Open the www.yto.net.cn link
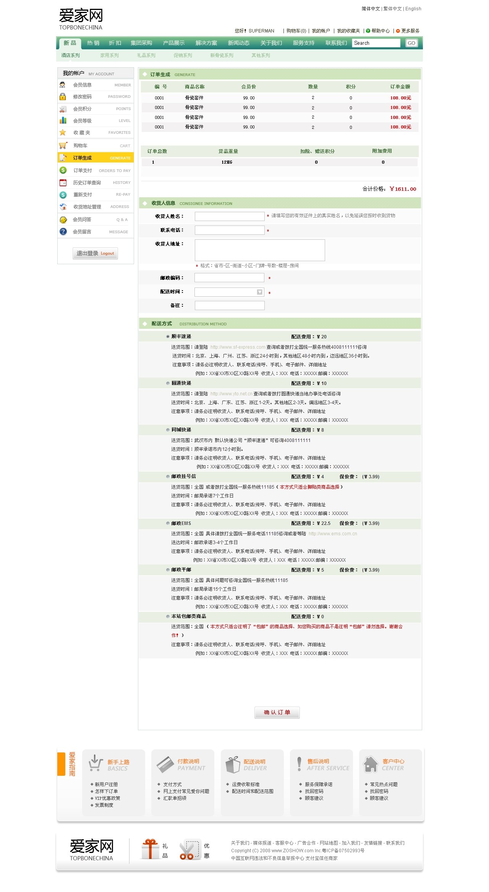 [231, 394]
